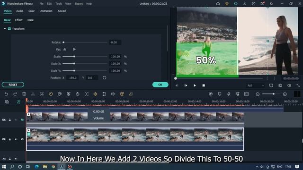Viewport: 303px width, 170px height.
Task: Click the timeline zoom slider handle
Action: coord(274,94)
